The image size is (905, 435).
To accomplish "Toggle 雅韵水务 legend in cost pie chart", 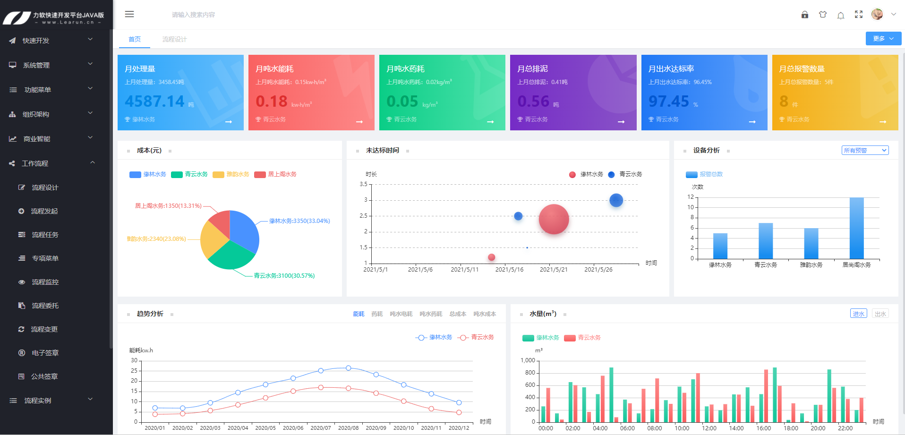I will [231, 174].
